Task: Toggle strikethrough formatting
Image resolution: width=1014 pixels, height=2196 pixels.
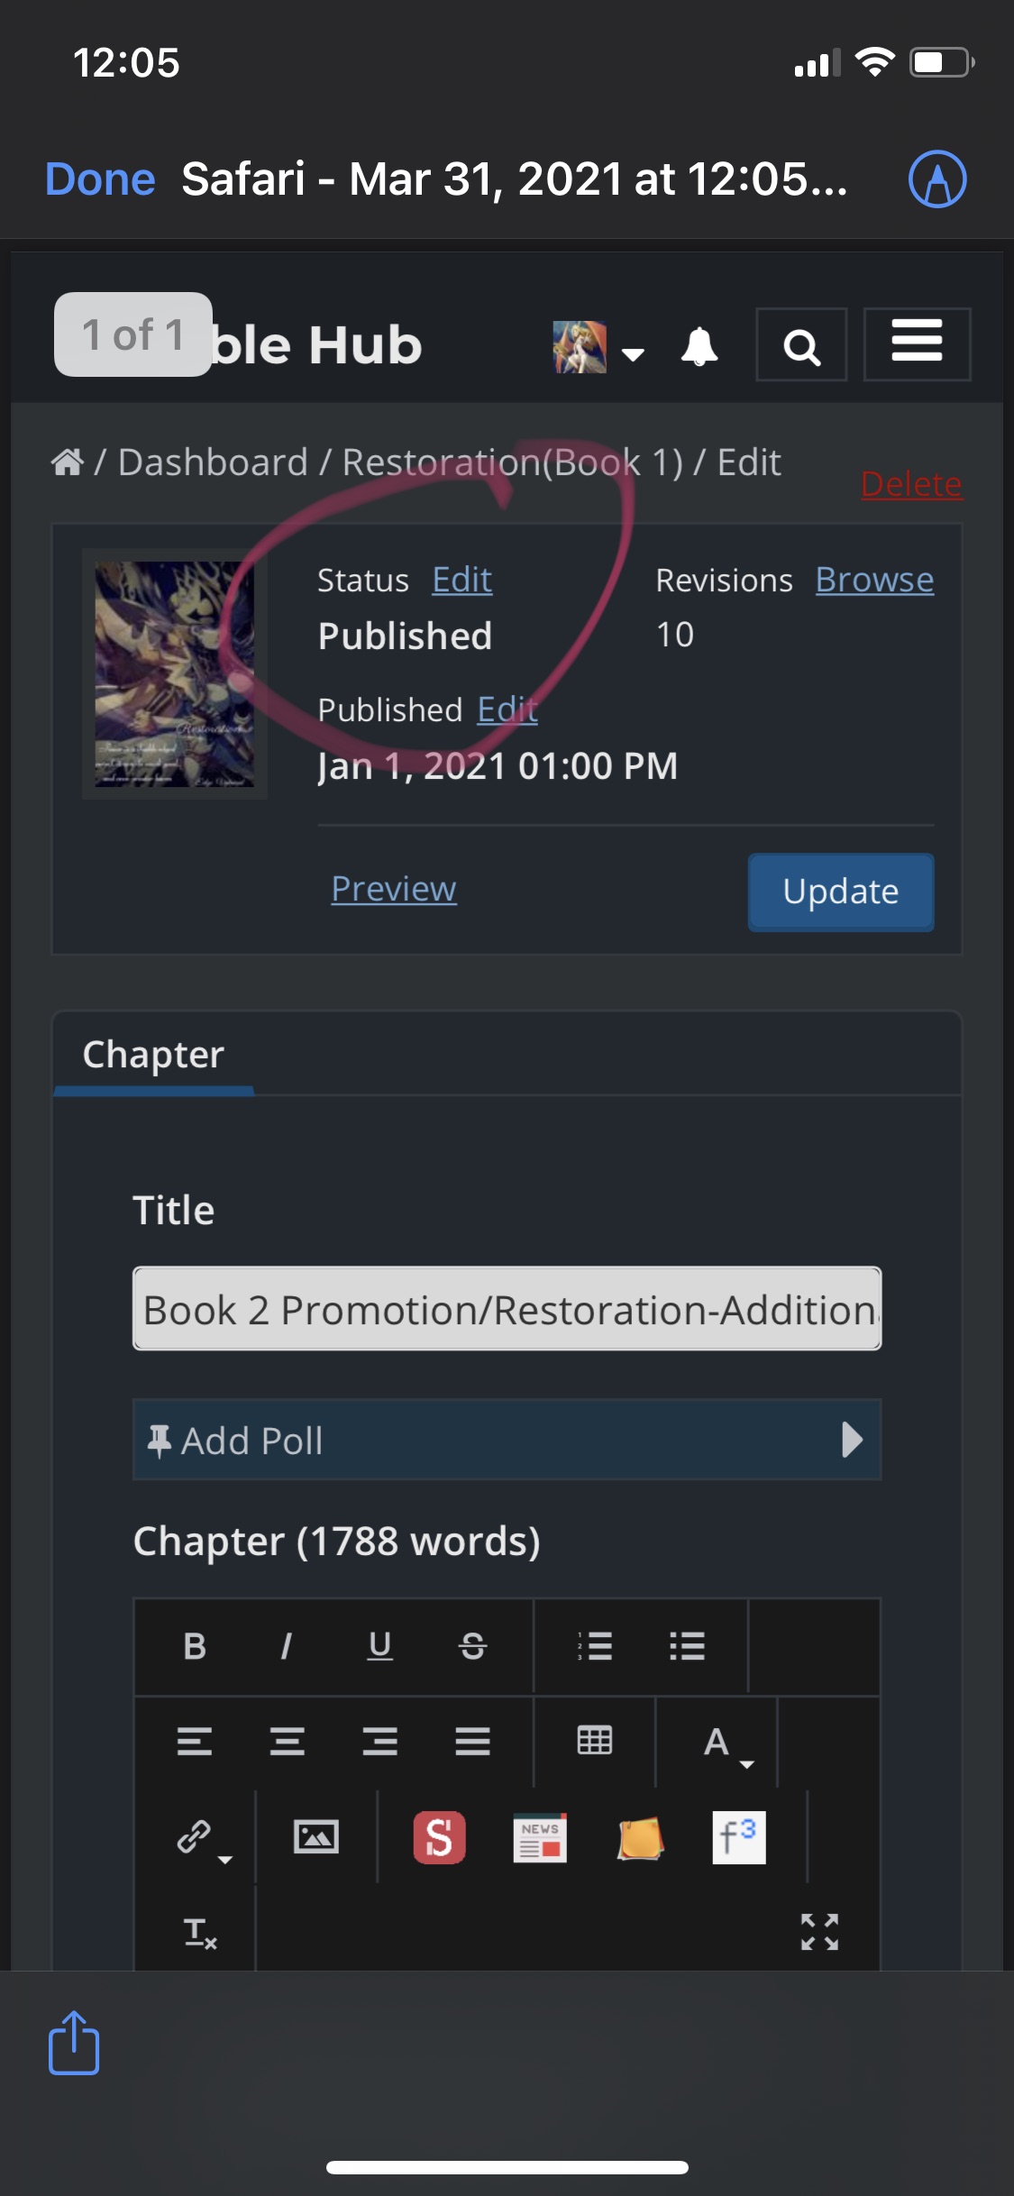Action: coord(472,1646)
